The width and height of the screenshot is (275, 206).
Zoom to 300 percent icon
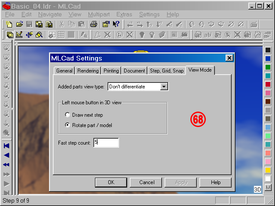click(6, 48)
